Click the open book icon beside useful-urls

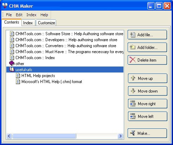click(x=12, y=69)
